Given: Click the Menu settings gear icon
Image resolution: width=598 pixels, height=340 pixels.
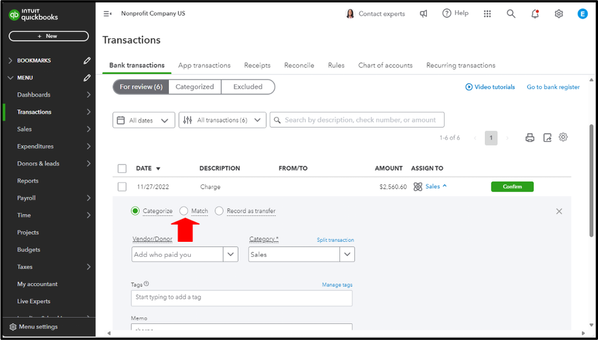Looking at the screenshot, I should click(13, 327).
